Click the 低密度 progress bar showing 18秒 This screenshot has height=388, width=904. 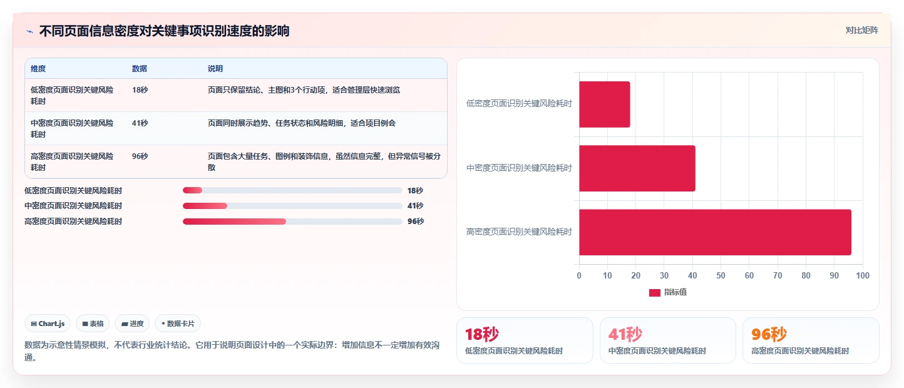[292, 190]
